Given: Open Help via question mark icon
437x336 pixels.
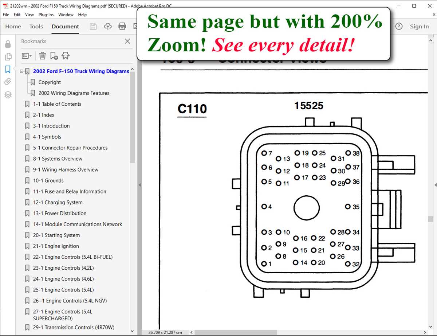Looking at the screenshot, I should 399,26.
